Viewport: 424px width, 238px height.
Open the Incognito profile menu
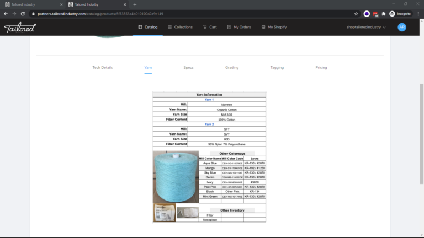[x=400, y=14]
